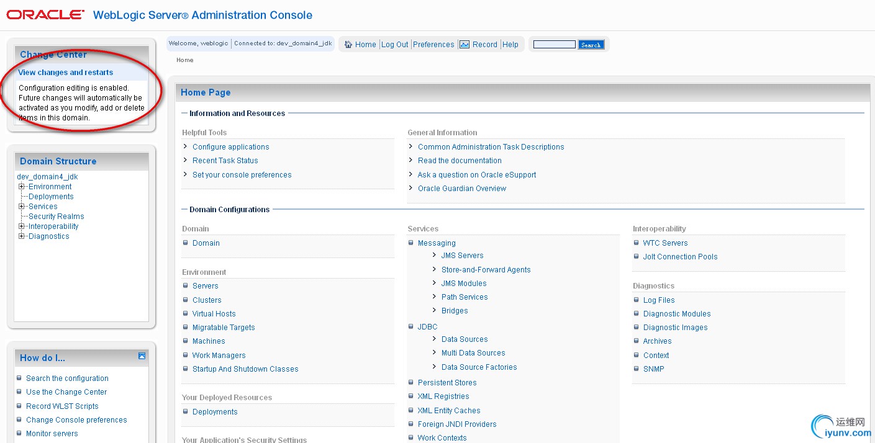This screenshot has width=875, height=443.
Task: Open Preferences from the toolbar
Action: [433, 45]
